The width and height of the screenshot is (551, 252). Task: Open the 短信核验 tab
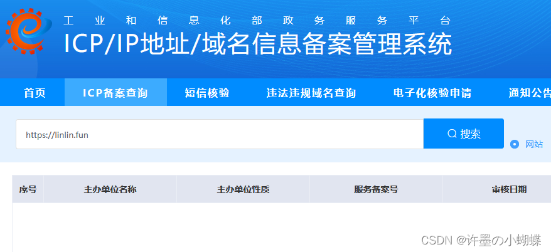(x=207, y=93)
